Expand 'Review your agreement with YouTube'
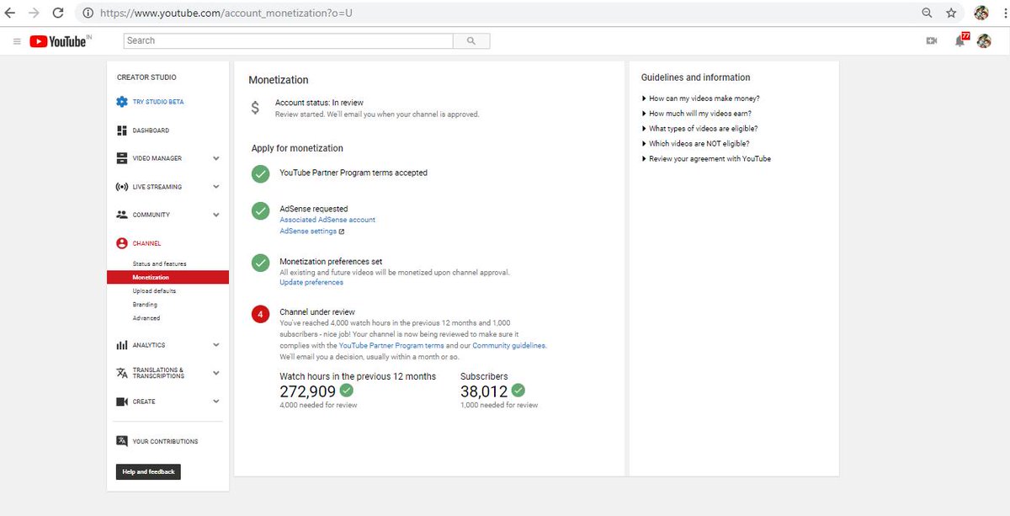The image size is (1010, 516). click(x=706, y=159)
